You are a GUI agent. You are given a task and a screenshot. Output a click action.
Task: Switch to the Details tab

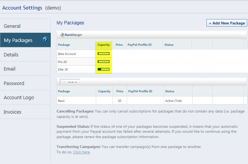(11, 55)
